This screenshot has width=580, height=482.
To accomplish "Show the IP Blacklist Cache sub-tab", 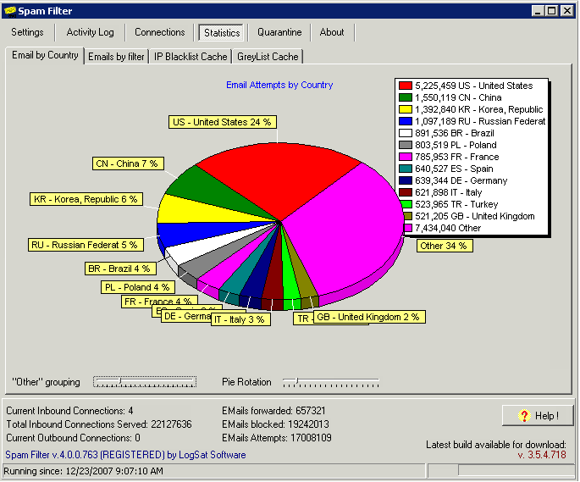I will [191, 57].
